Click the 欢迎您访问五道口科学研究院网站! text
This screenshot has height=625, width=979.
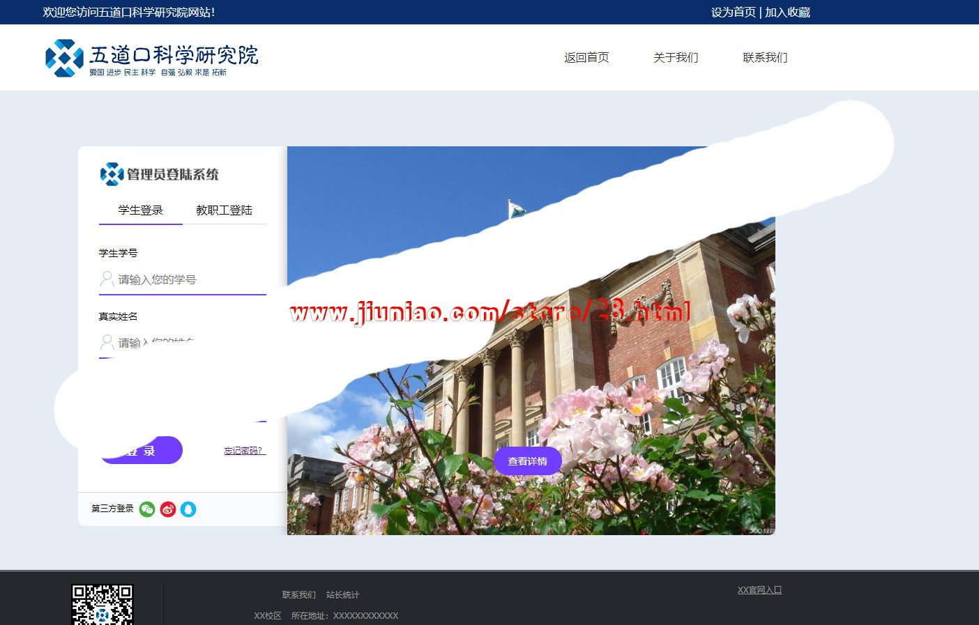click(x=129, y=13)
